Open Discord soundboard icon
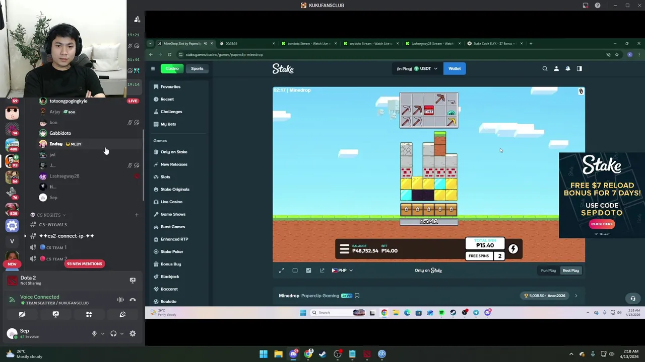645x362 pixels. pos(122,314)
